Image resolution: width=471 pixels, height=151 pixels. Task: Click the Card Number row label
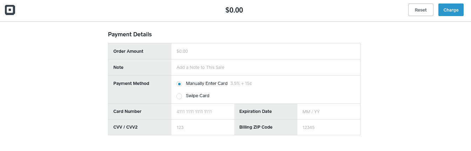coord(127,112)
